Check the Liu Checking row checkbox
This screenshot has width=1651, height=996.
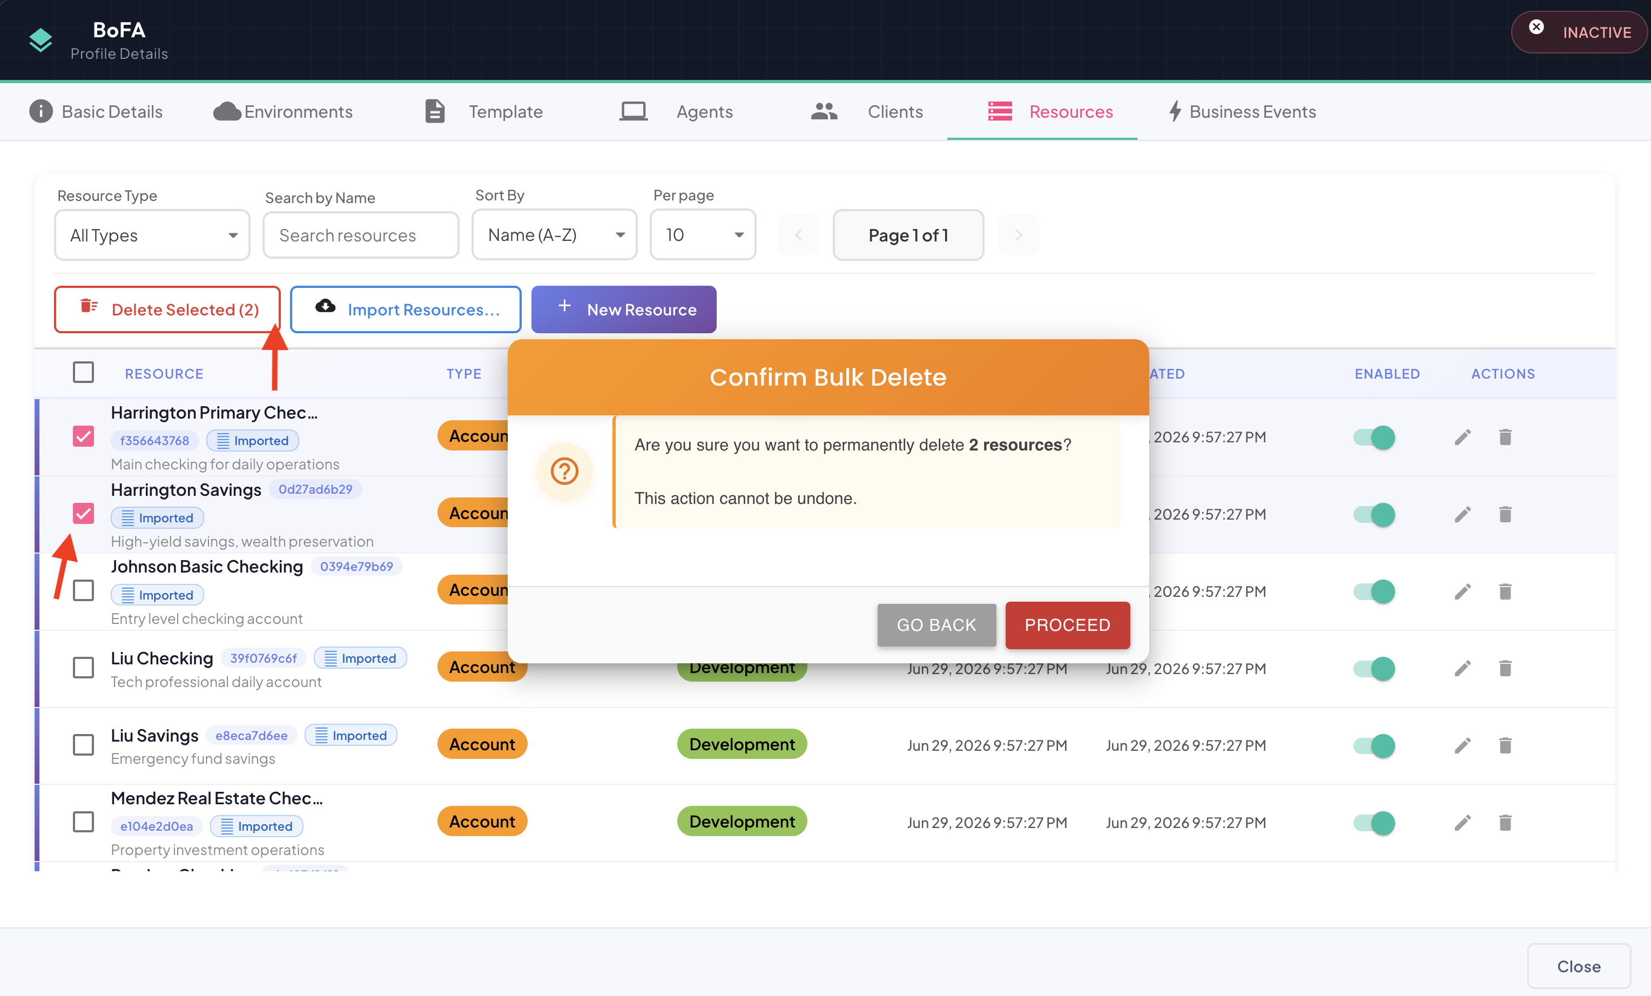point(83,668)
